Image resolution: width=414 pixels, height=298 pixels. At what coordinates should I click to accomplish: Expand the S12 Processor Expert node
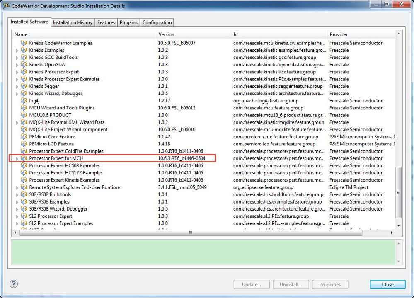click(17, 216)
